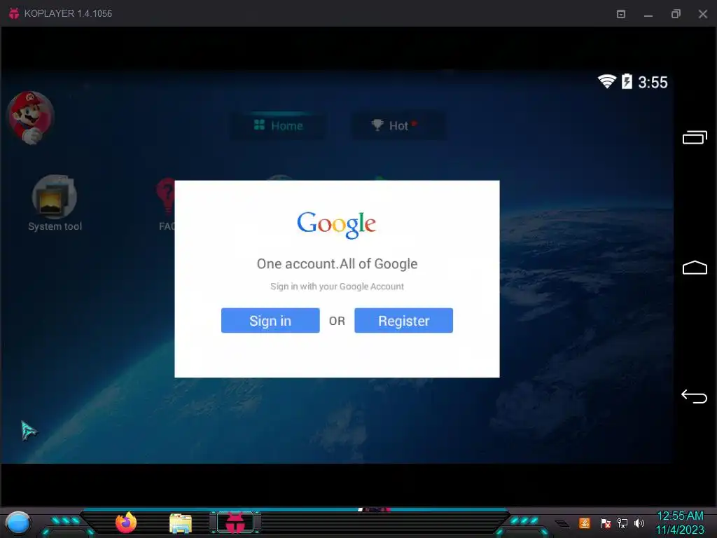This screenshot has width=717, height=538.
Task: Click the KOPLAYER logo icon
Action: click(x=14, y=13)
